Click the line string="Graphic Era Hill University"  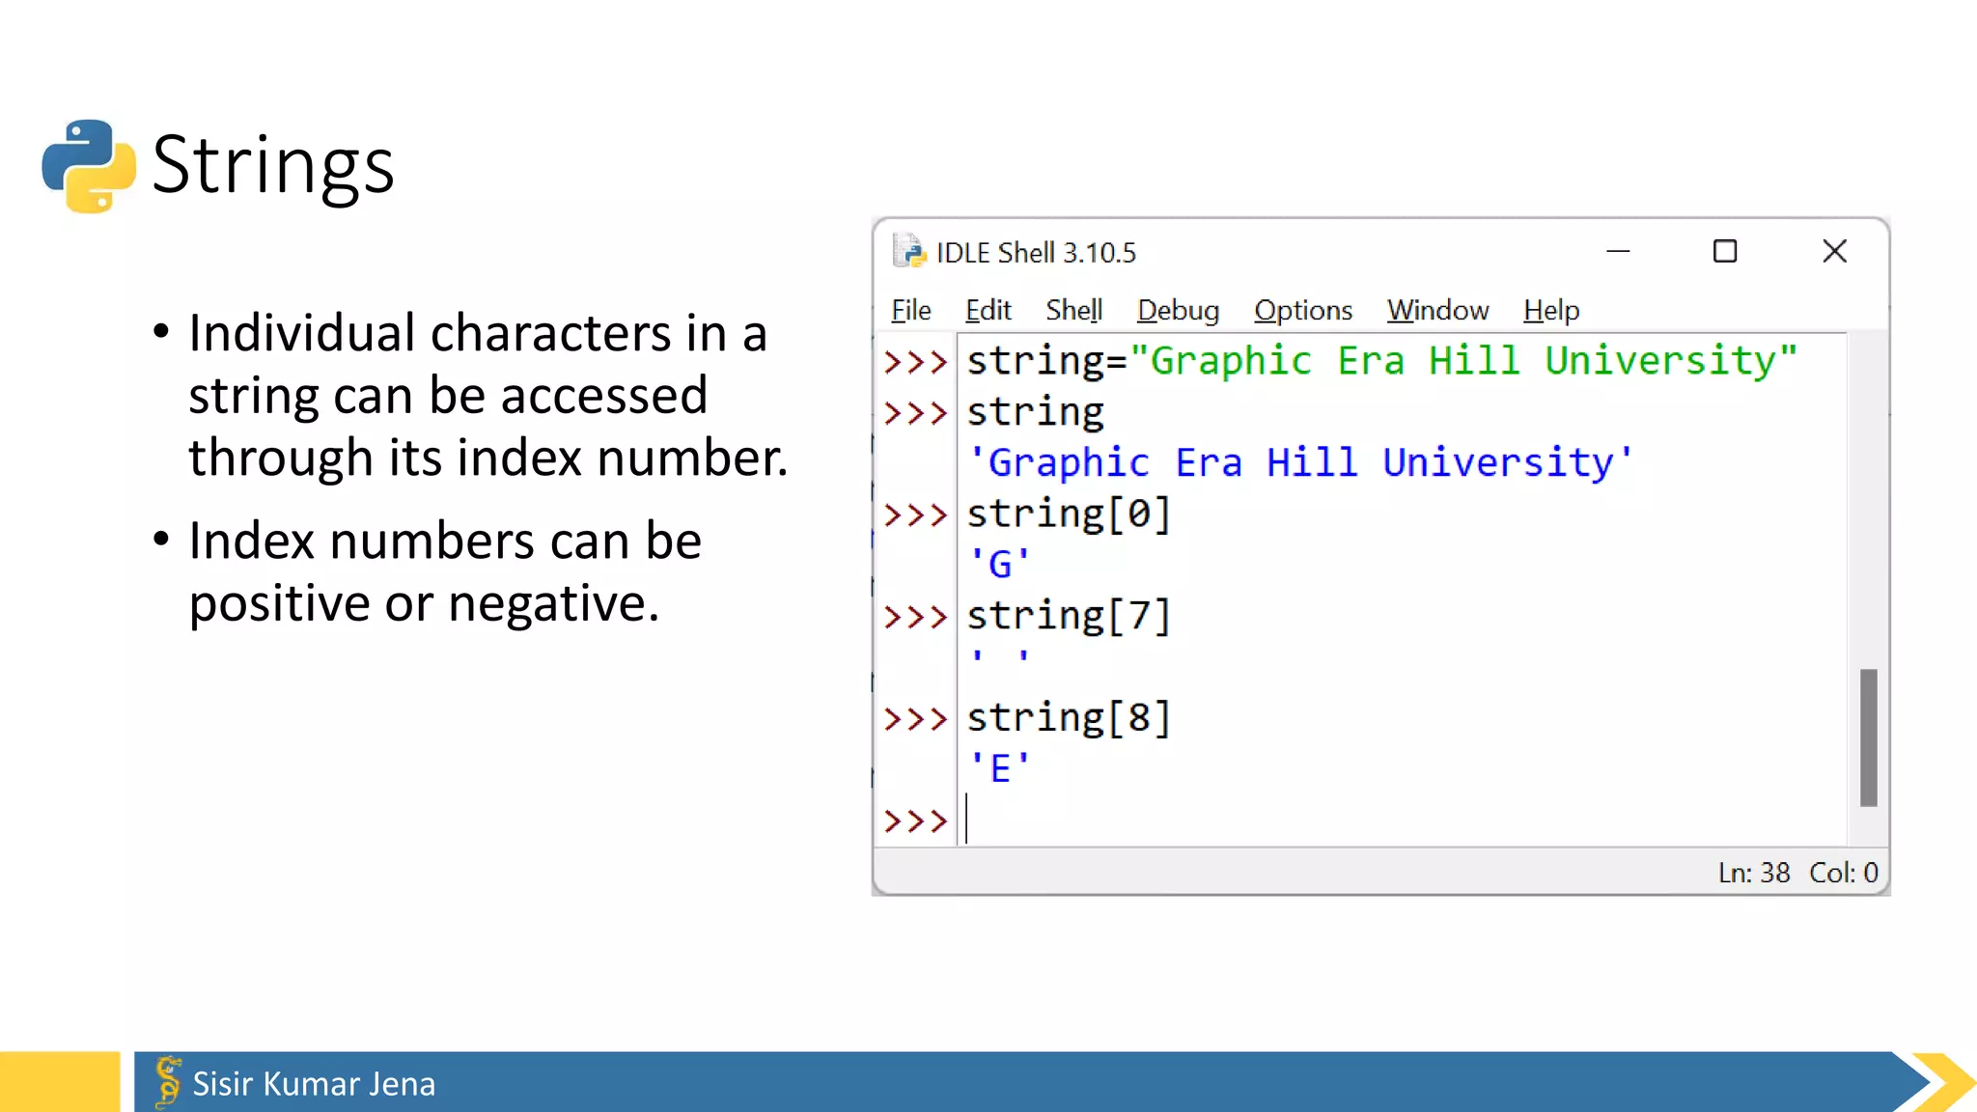[1381, 361]
